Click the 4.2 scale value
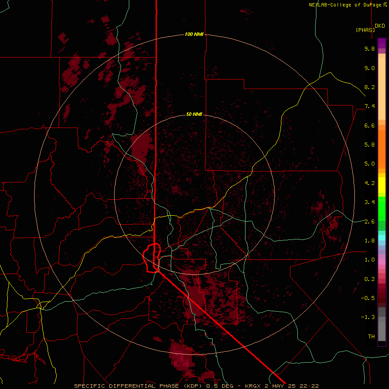The height and width of the screenshot is (389, 389). (x=370, y=183)
